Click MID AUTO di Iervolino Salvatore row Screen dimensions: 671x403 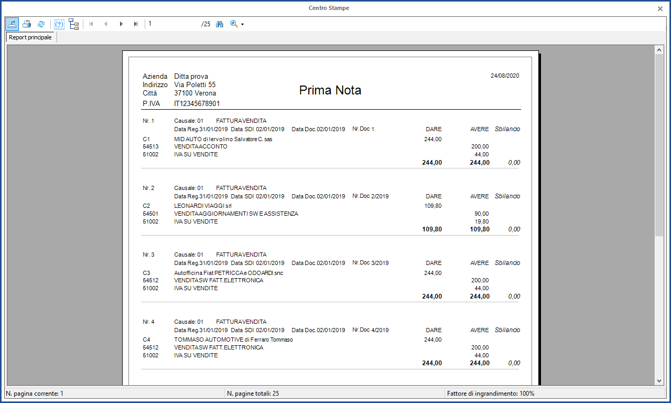point(223,139)
